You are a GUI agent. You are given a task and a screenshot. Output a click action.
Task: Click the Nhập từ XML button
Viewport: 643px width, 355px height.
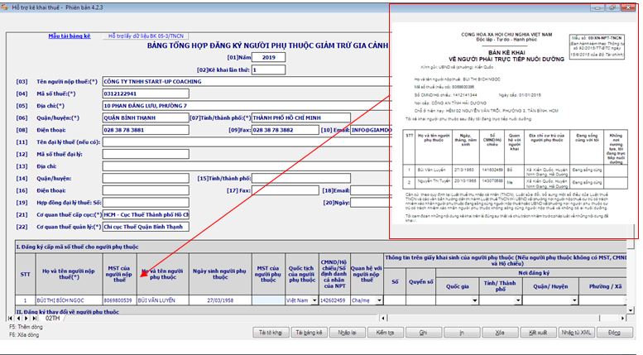(x=575, y=331)
